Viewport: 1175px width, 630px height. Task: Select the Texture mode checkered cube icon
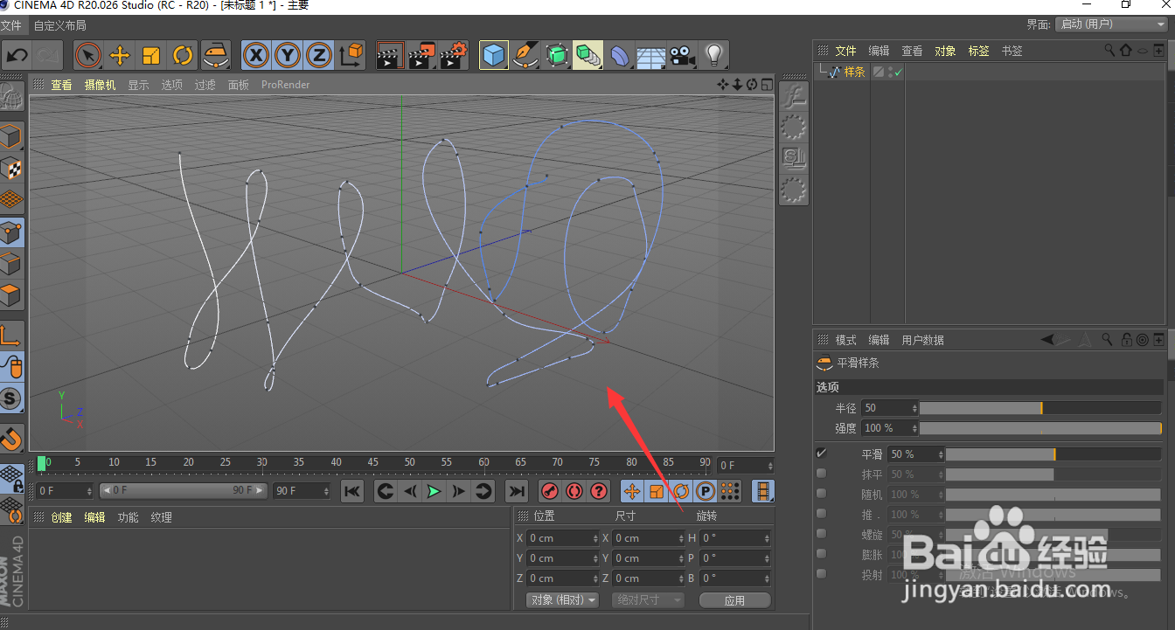click(11, 169)
